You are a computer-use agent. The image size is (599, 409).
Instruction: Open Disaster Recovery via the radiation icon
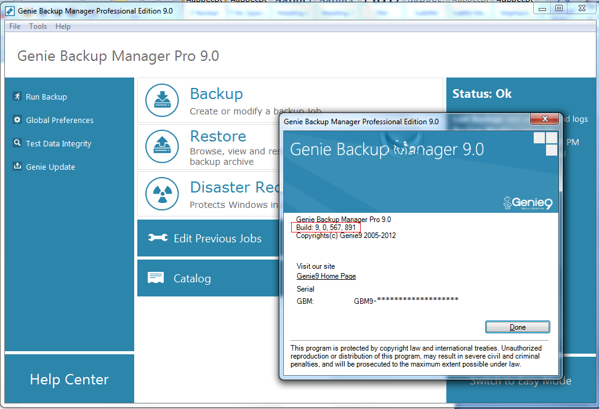pos(162,194)
